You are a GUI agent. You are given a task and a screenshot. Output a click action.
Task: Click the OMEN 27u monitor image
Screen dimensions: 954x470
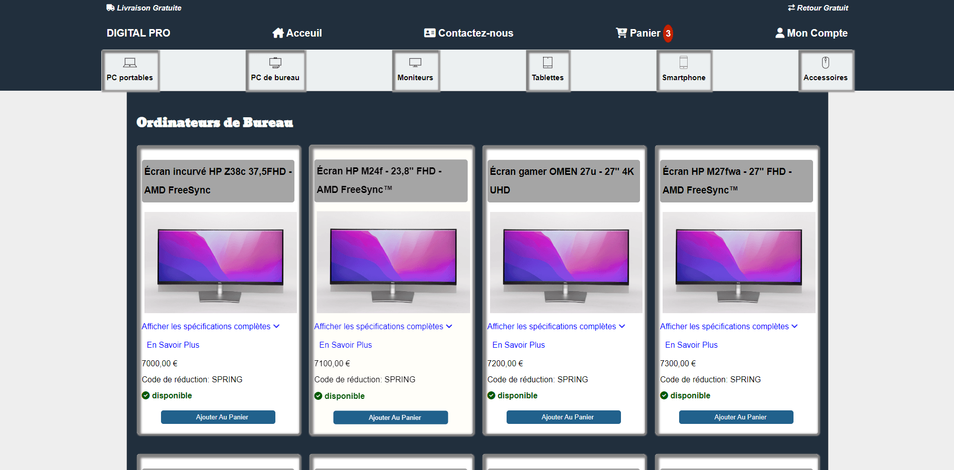pyautogui.click(x=566, y=263)
